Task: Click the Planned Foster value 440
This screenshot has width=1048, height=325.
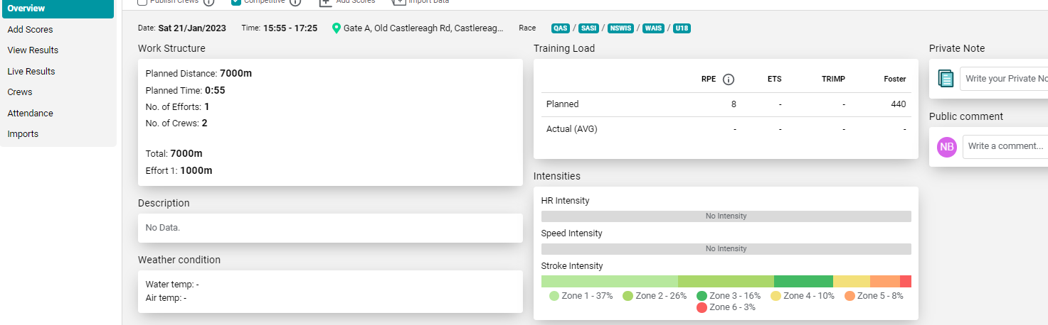Action: (899, 104)
